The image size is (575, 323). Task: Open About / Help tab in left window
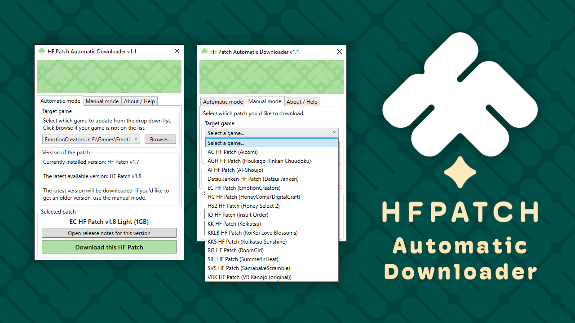coord(139,101)
